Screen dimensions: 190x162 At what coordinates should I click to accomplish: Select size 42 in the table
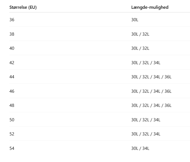[12, 63]
